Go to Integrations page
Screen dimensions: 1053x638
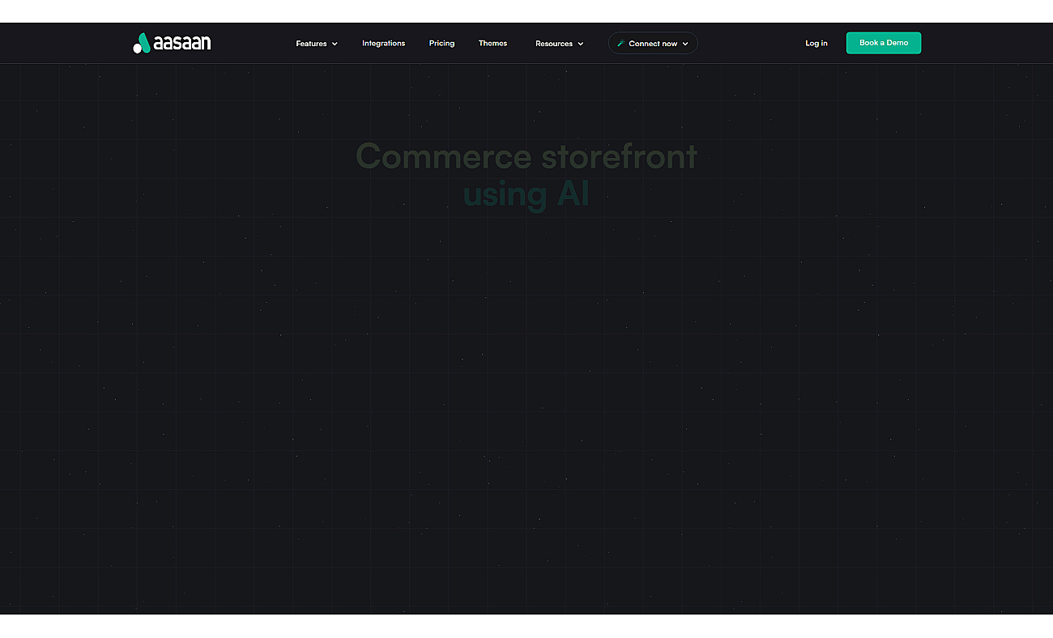click(x=383, y=44)
